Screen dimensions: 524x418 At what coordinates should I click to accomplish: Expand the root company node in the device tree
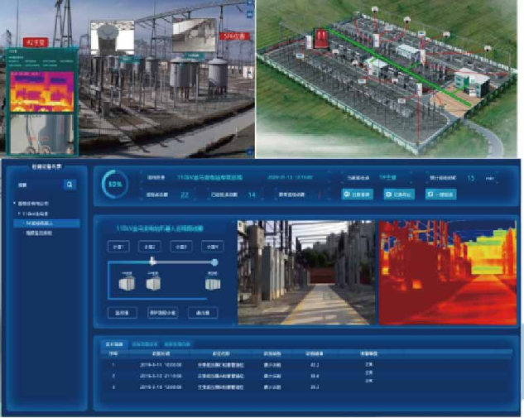[x=17, y=204]
